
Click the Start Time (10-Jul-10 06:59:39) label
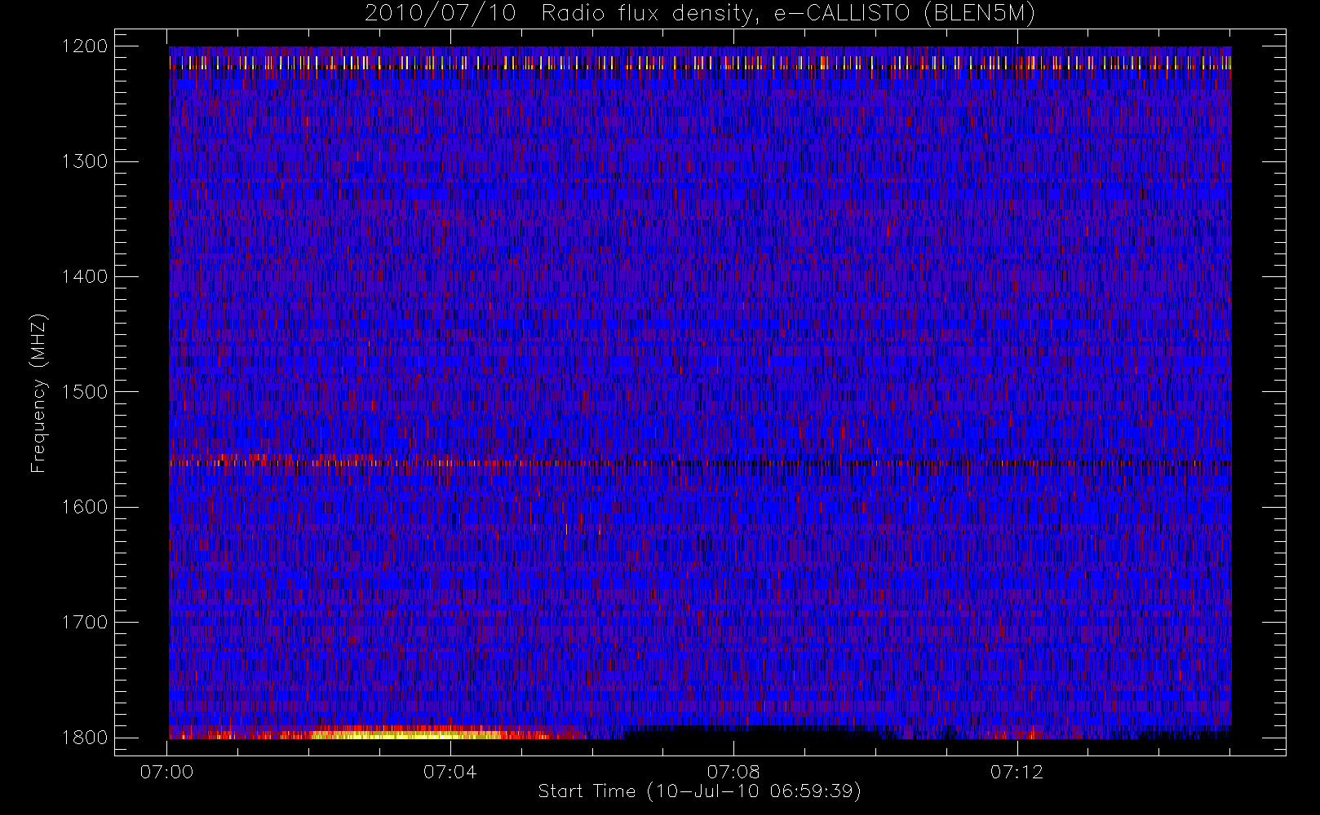point(700,791)
